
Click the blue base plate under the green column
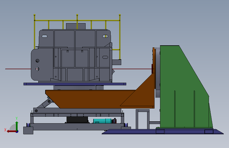point(162,131)
